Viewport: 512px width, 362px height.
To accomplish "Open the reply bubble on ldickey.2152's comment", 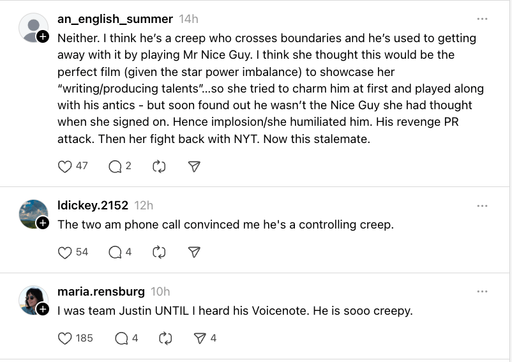I will tap(115, 252).
